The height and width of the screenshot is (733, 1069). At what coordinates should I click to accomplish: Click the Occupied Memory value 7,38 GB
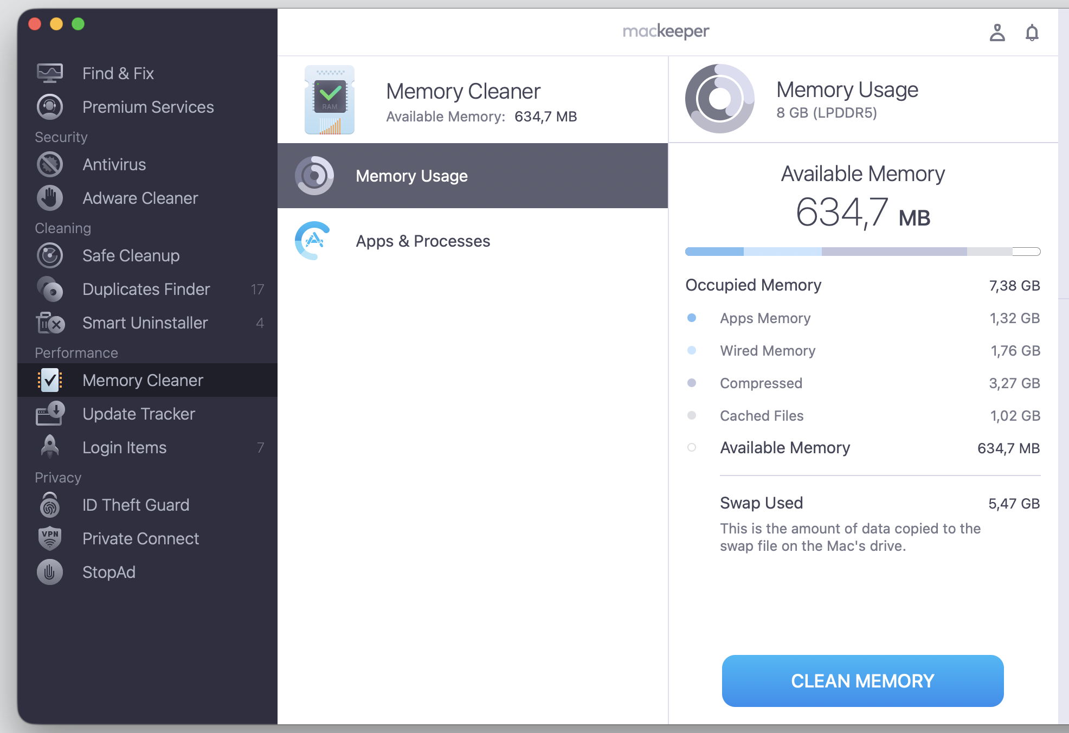[x=1014, y=286]
